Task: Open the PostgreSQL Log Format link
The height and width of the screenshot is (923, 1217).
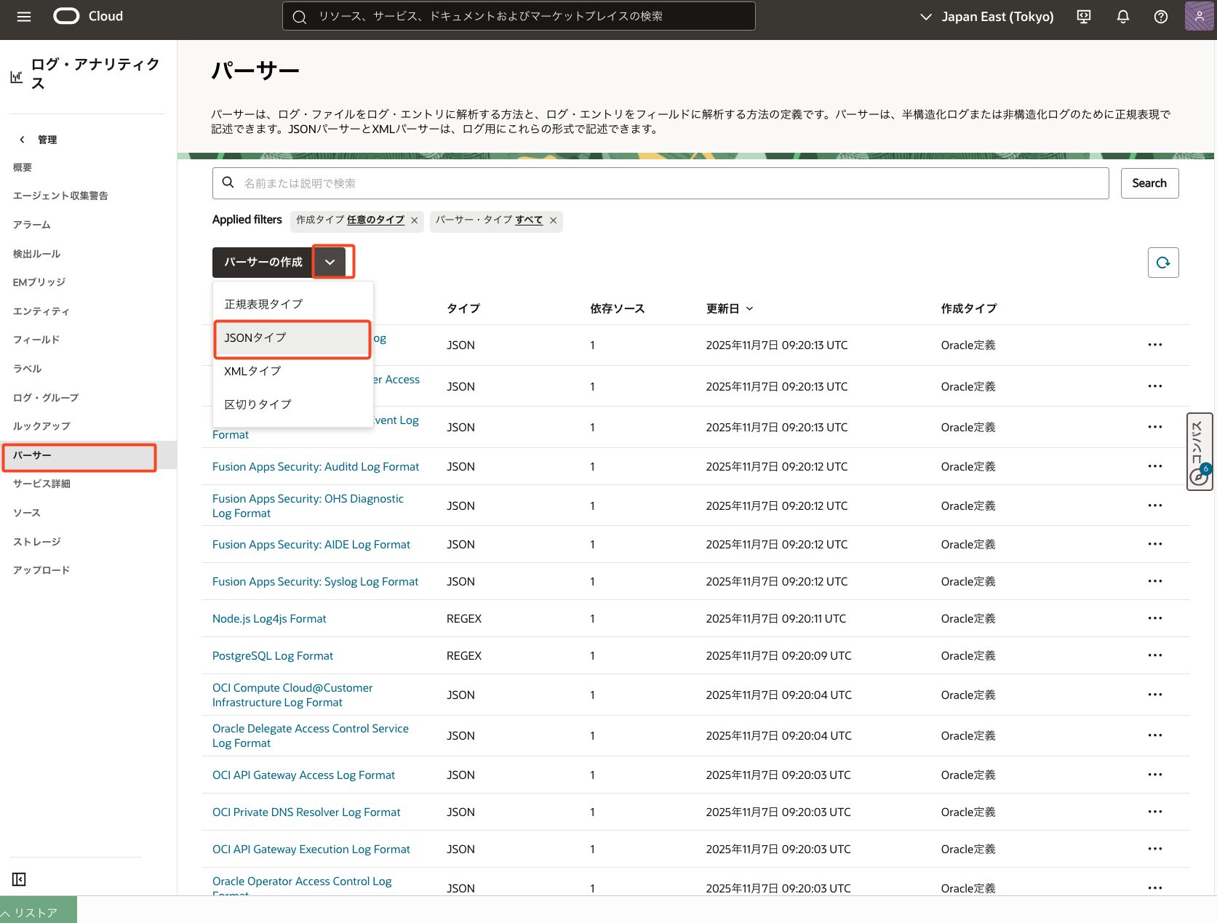Action: (272, 655)
